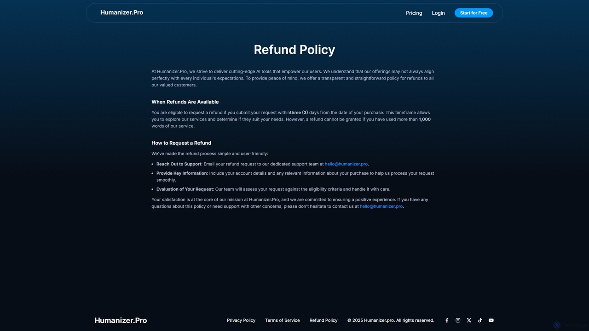Open the TikTok icon in footer
This screenshot has width=589, height=331.
pos(480,320)
